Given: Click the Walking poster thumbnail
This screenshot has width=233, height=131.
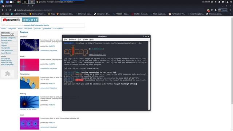Looking at the screenshot, I should click(x=29, y=102).
